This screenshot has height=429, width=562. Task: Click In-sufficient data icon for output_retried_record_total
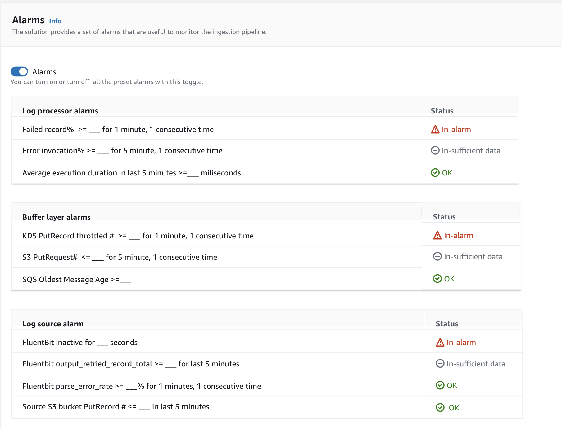tap(440, 363)
